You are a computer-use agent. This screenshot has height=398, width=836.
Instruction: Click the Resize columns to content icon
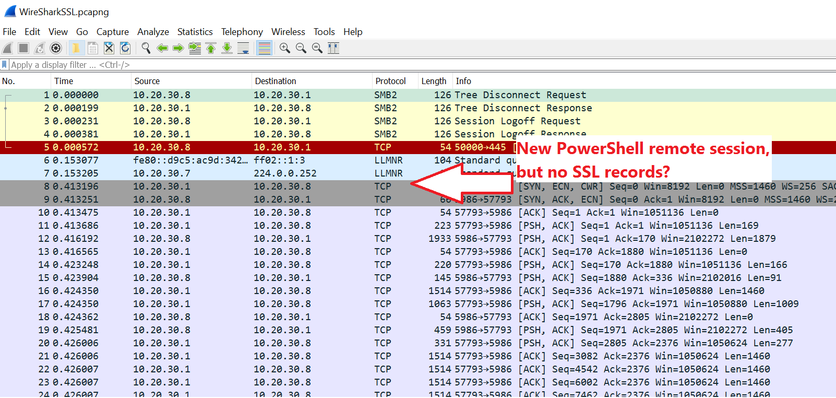(x=333, y=49)
